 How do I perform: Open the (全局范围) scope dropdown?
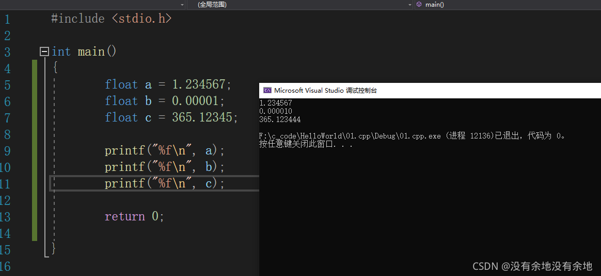pos(300,5)
